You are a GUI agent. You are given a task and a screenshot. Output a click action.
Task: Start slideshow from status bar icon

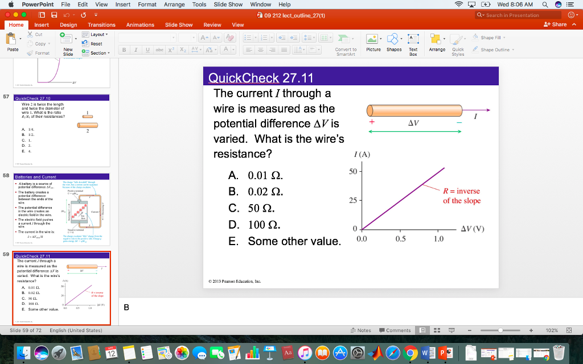point(452,330)
